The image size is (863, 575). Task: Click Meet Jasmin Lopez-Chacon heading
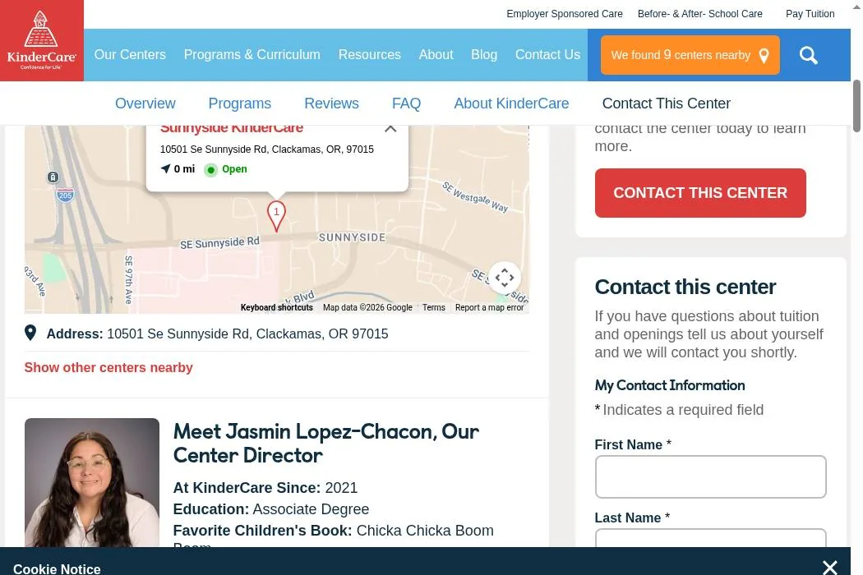325,444
